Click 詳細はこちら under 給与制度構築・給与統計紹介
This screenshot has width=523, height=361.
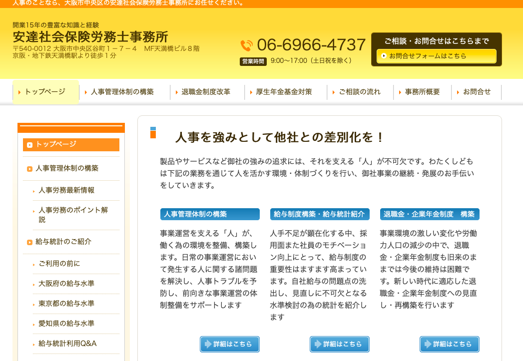[x=339, y=344]
